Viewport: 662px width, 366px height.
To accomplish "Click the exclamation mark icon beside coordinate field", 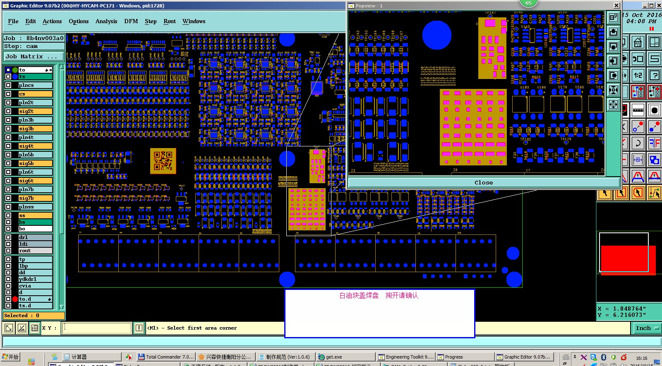I will pos(139,328).
